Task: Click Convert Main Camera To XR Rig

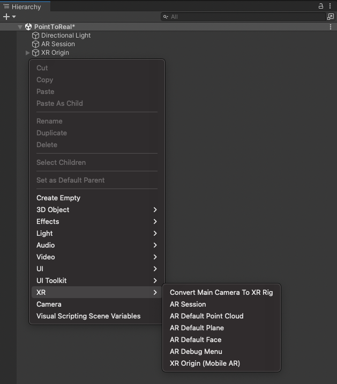Action: [x=221, y=292]
